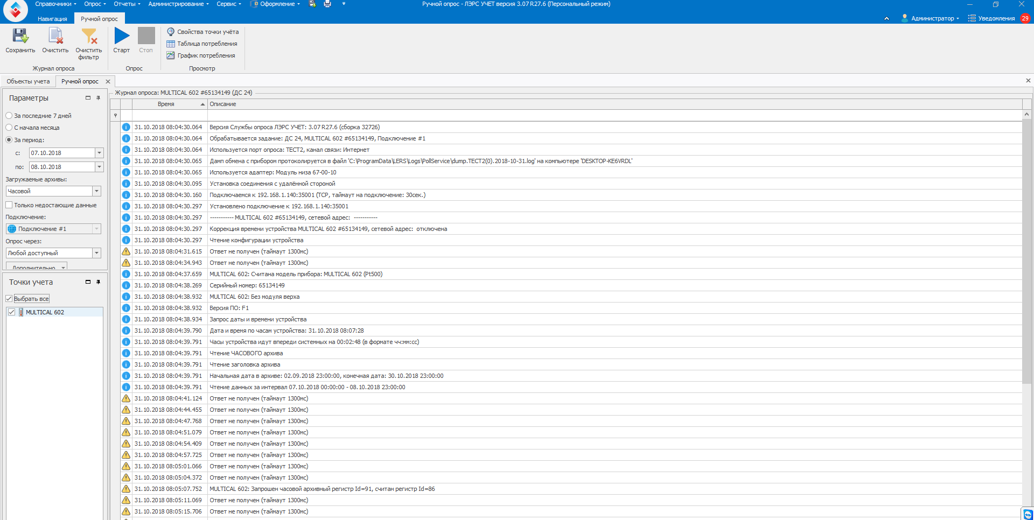
Task: Click the filter row pin icon
Action: click(115, 116)
